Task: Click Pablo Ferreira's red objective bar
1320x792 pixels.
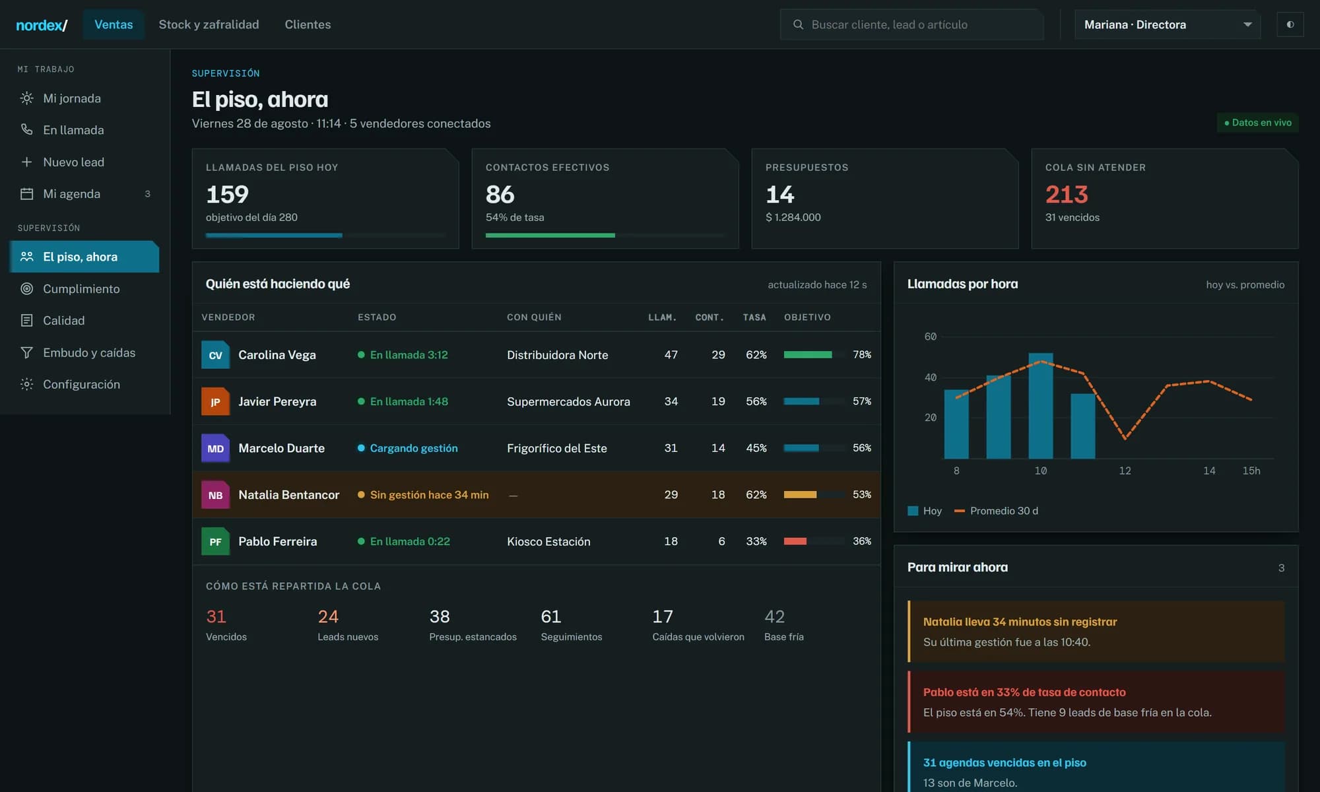Action: pyautogui.click(x=814, y=541)
